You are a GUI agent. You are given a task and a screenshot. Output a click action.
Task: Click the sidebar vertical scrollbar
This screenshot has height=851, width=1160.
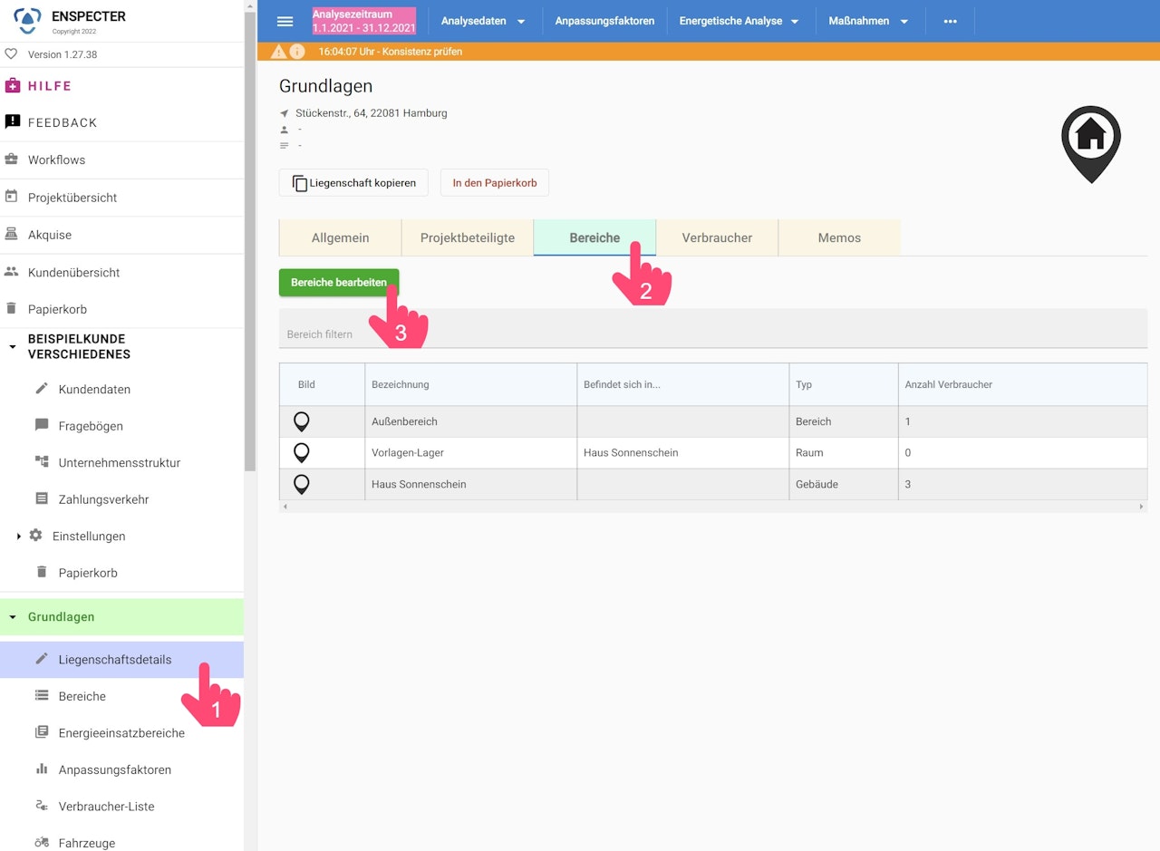tap(250, 236)
